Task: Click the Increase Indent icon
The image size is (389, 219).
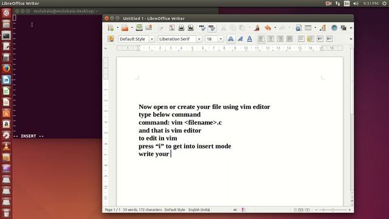Action: pos(329,39)
